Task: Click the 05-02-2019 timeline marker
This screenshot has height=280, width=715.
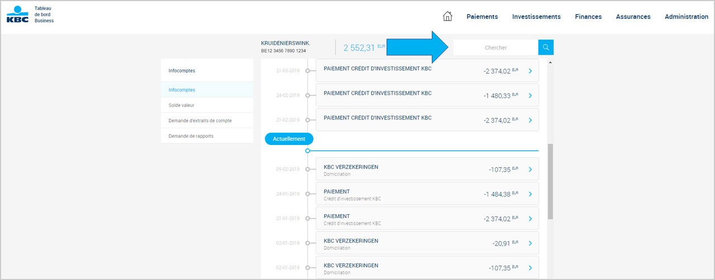Action: [307, 169]
